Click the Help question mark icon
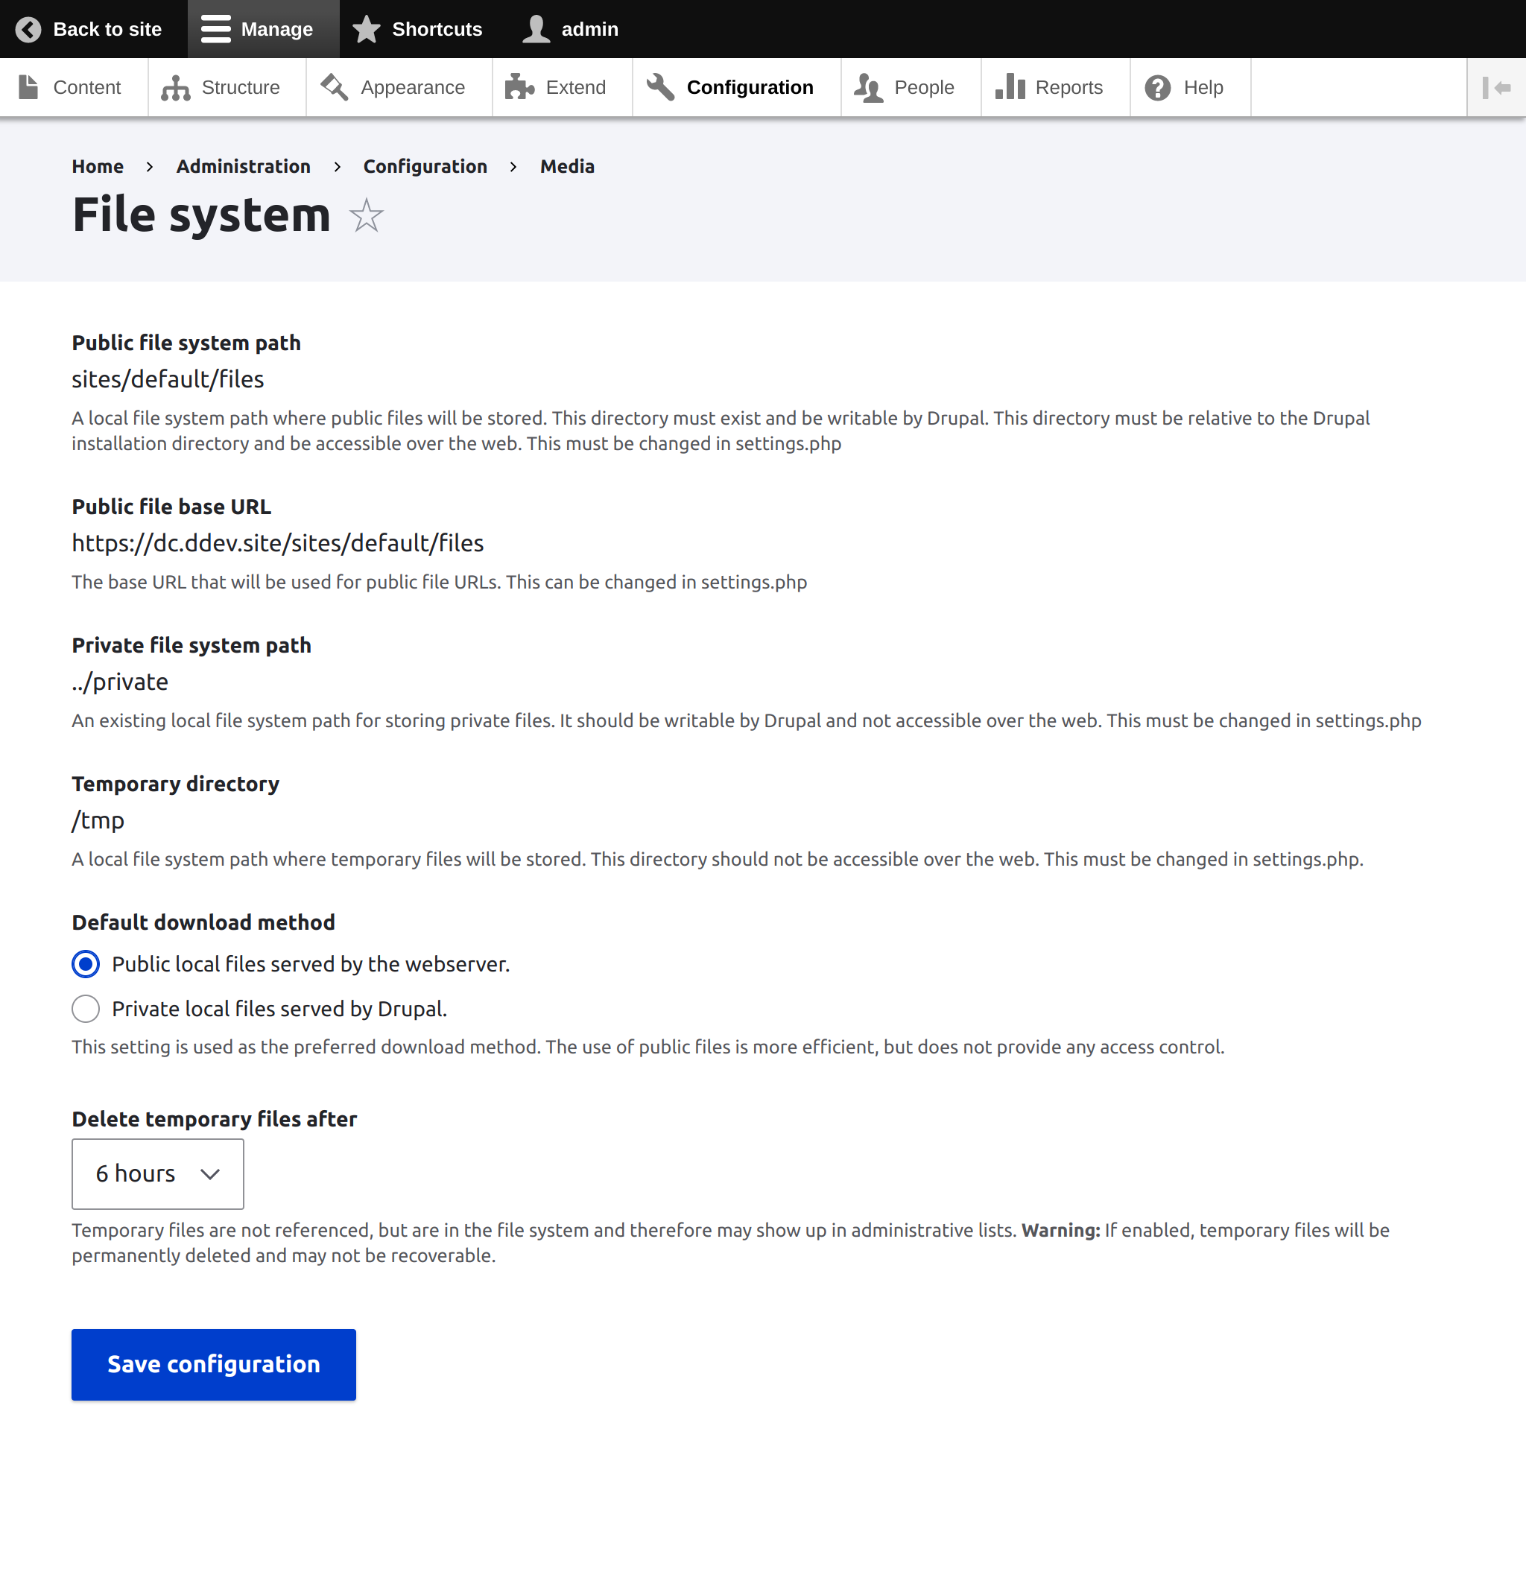Viewport: 1526px width, 1569px height. click(1157, 87)
